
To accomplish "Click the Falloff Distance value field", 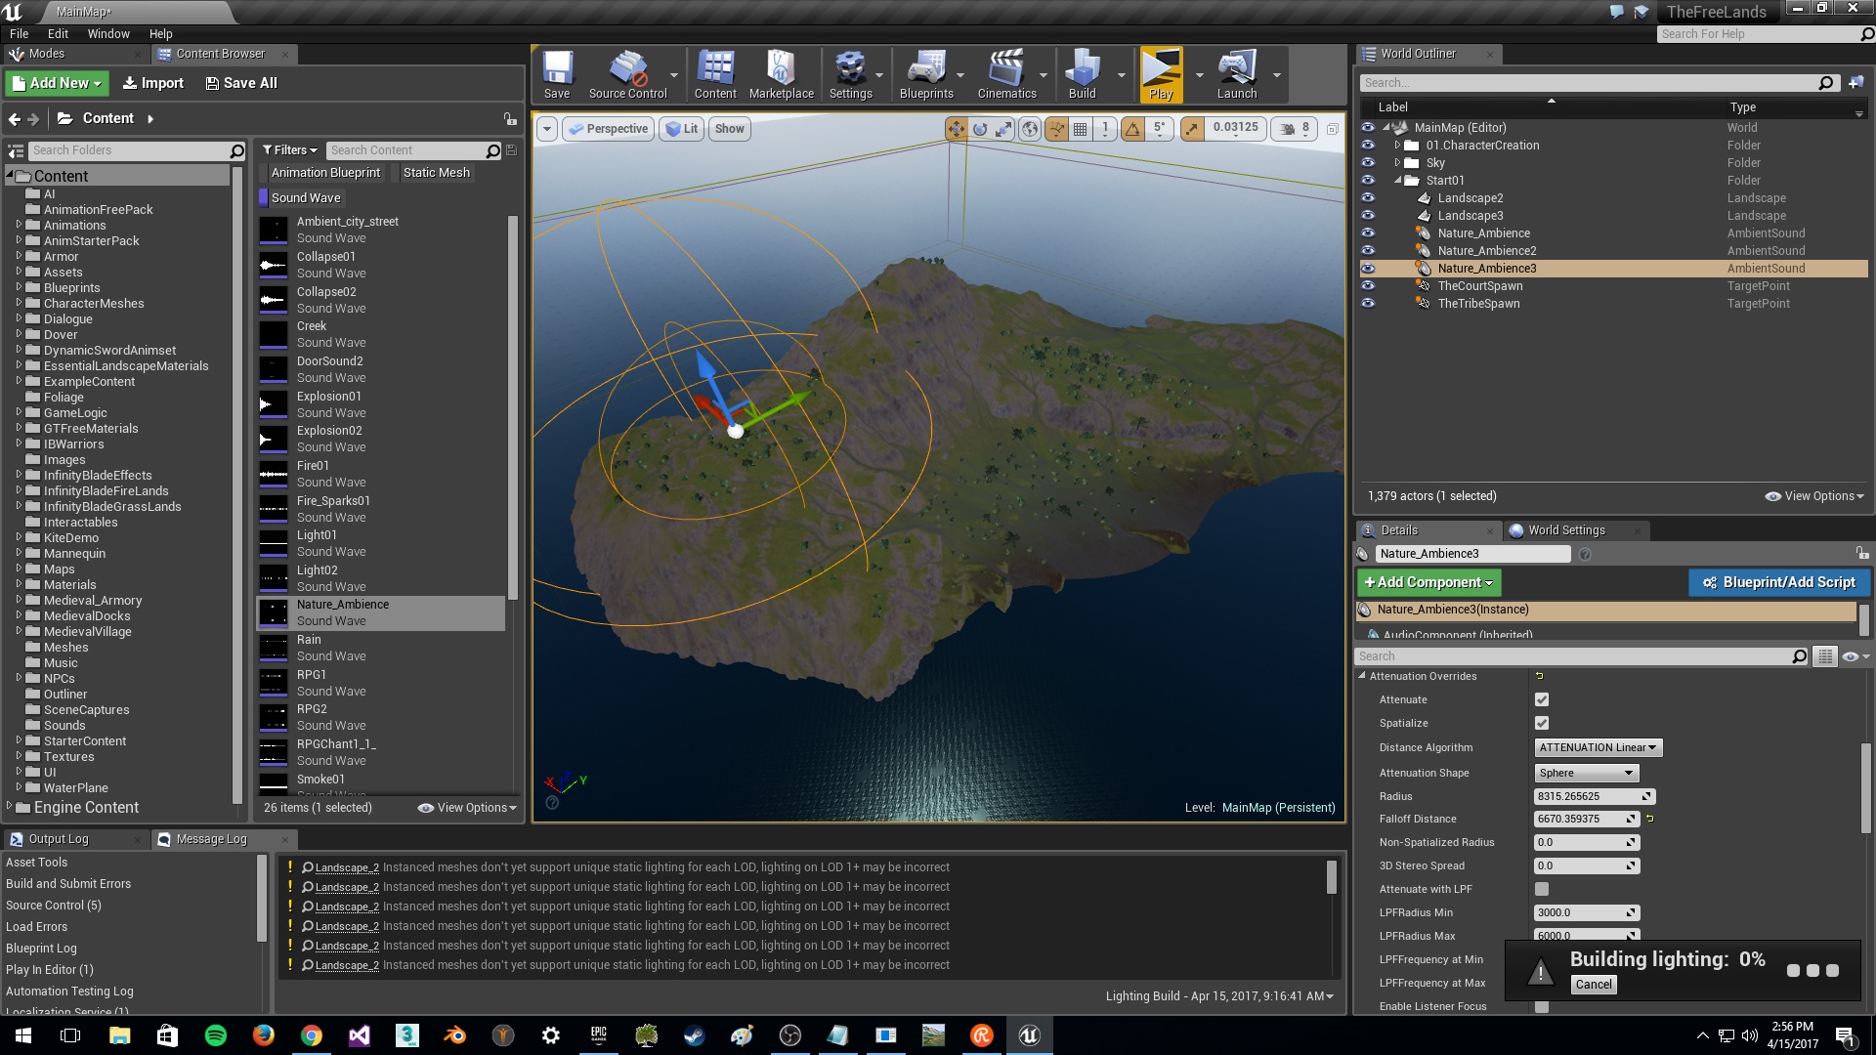I will click(1587, 819).
